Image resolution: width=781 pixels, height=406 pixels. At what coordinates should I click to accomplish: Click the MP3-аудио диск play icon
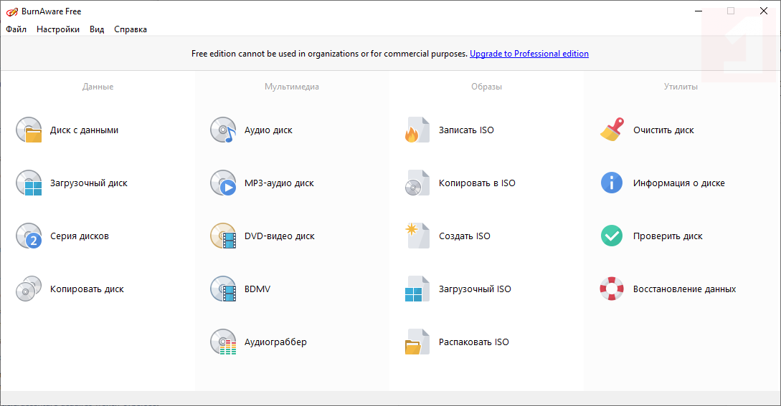[223, 183]
